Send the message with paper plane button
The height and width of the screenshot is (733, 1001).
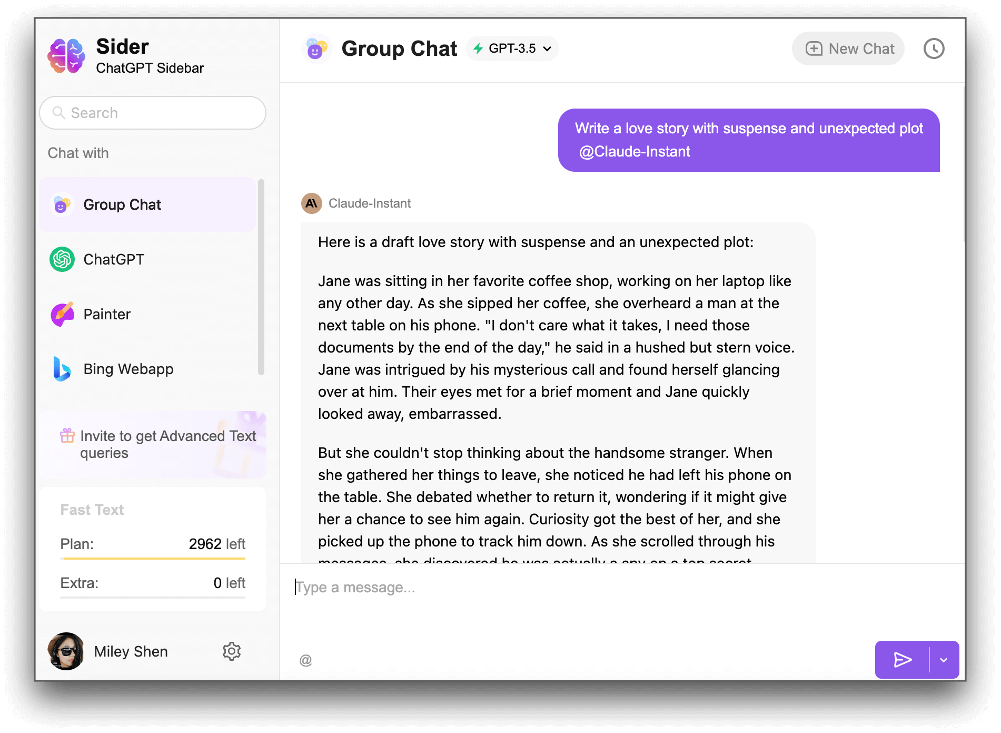(x=903, y=660)
